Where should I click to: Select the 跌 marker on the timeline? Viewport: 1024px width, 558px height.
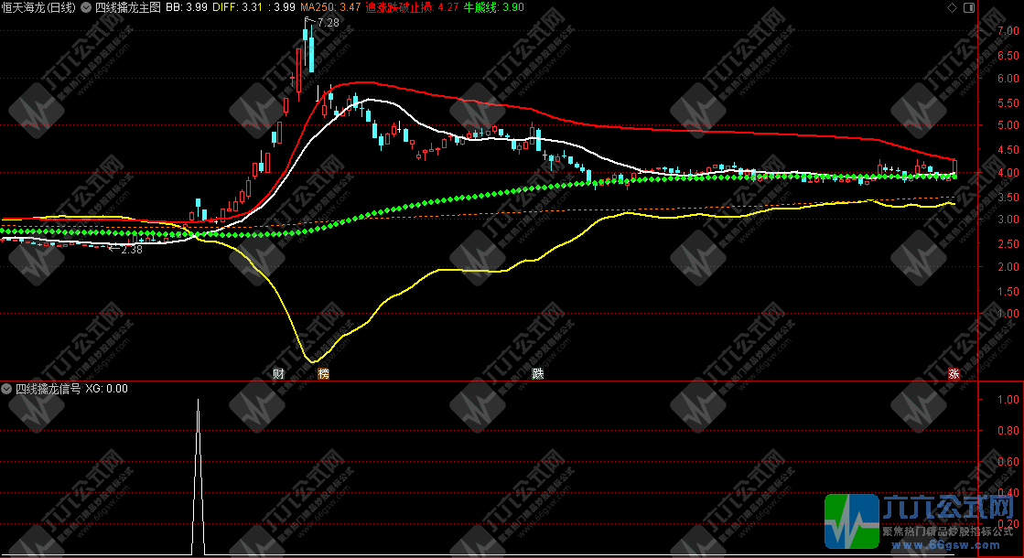coord(537,373)
